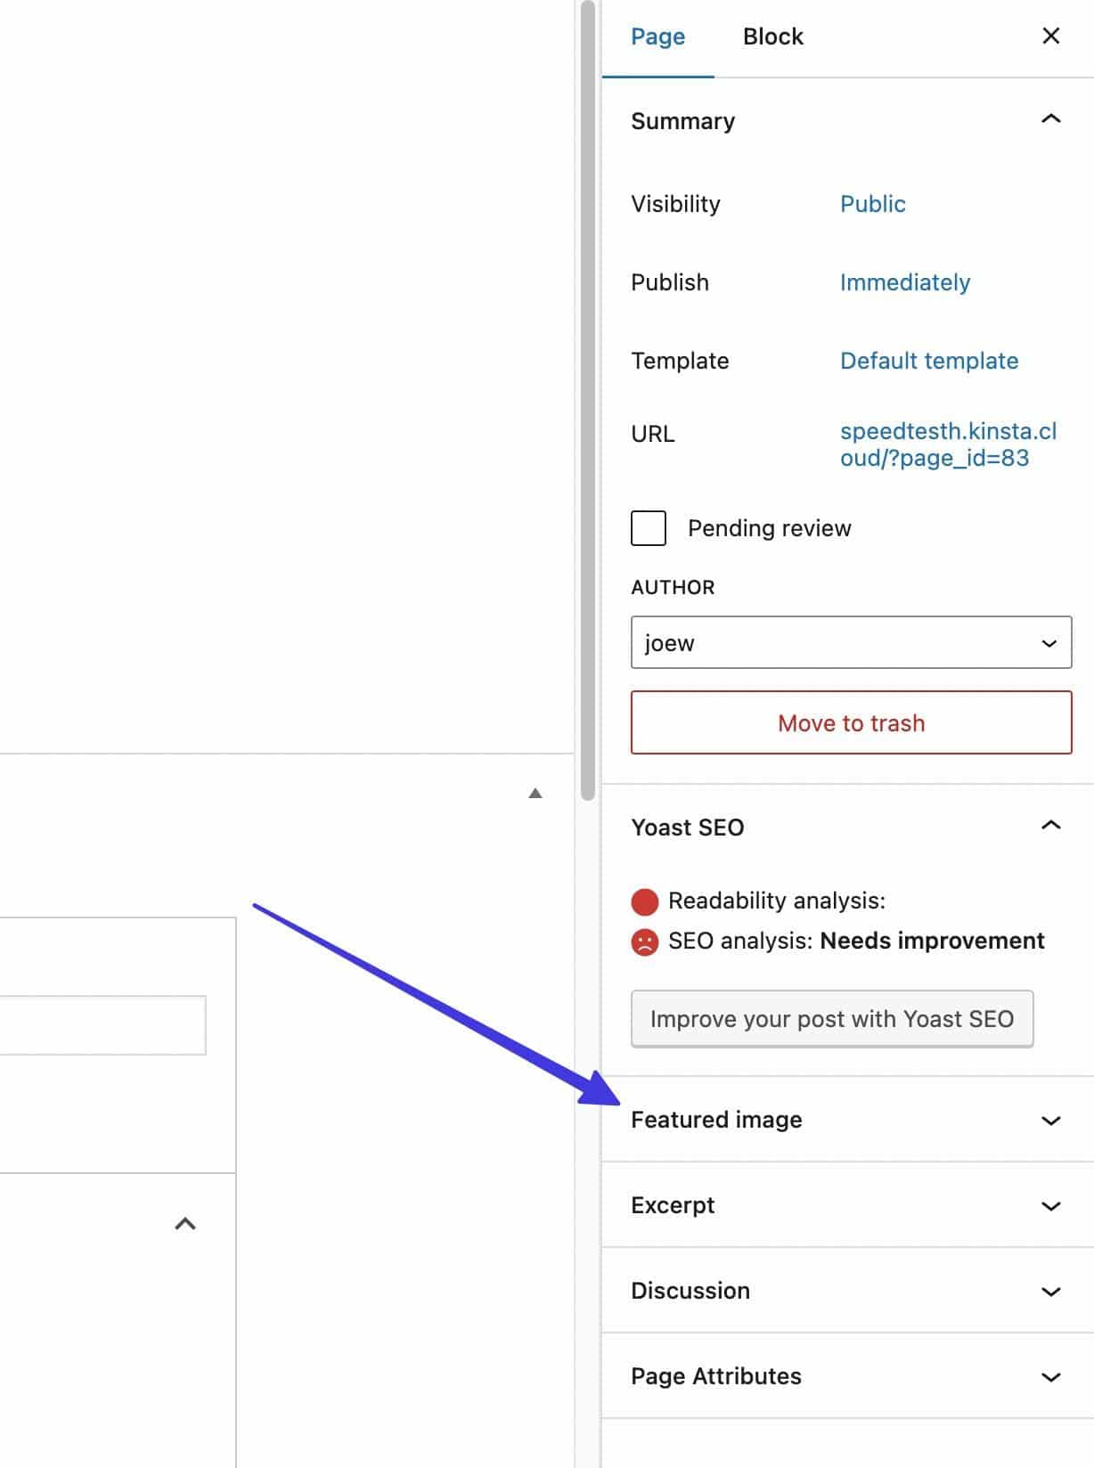Collapse the Summary panel

click(x=1050, y=119)
